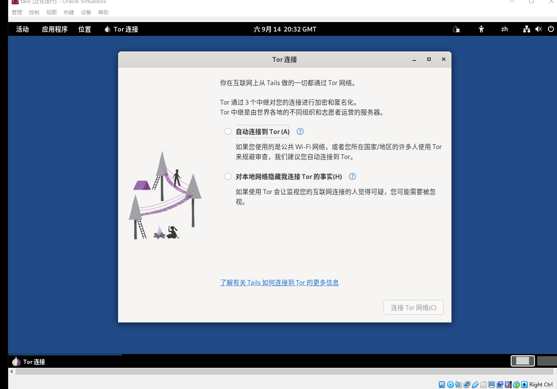557x389 pixels.
Task: Open the zh keyboard layout selector
Action: pos(504,29)
